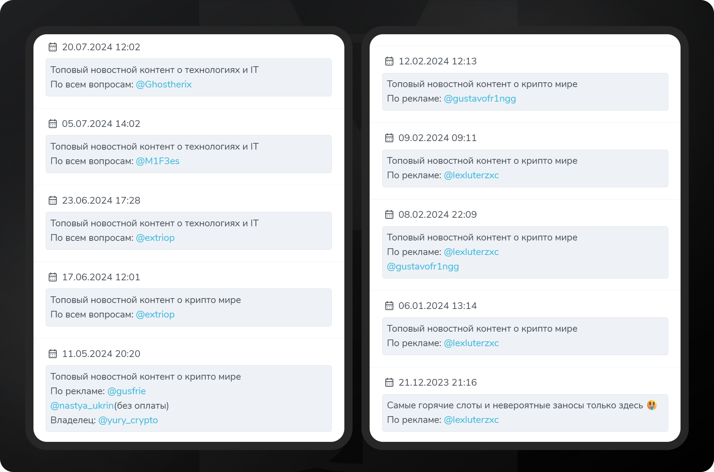Click calendar icon beside 12.02.2024 12:13
This screenshot has width=714, height=472.
coord(389,61)
